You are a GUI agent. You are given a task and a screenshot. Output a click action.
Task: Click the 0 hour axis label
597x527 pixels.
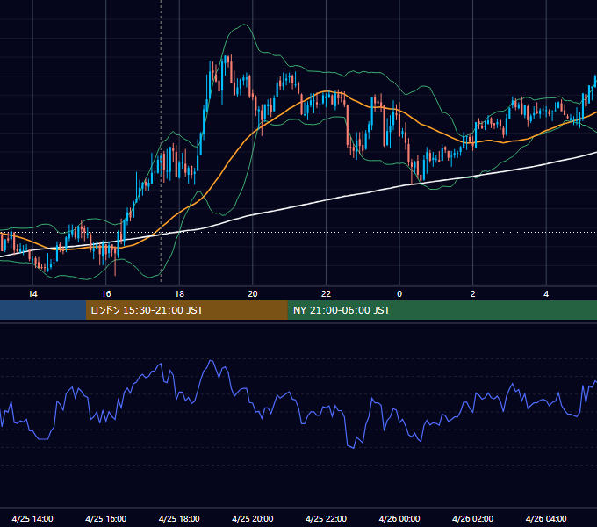[399, 294]
